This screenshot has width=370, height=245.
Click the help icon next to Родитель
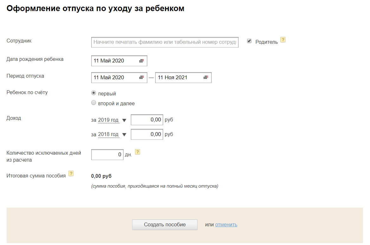(x=283, y=40)
